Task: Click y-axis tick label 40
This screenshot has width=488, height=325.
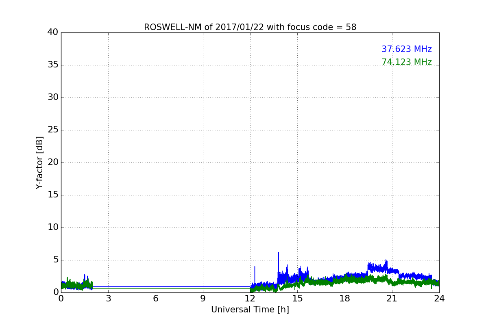Action: pos(53,32)
